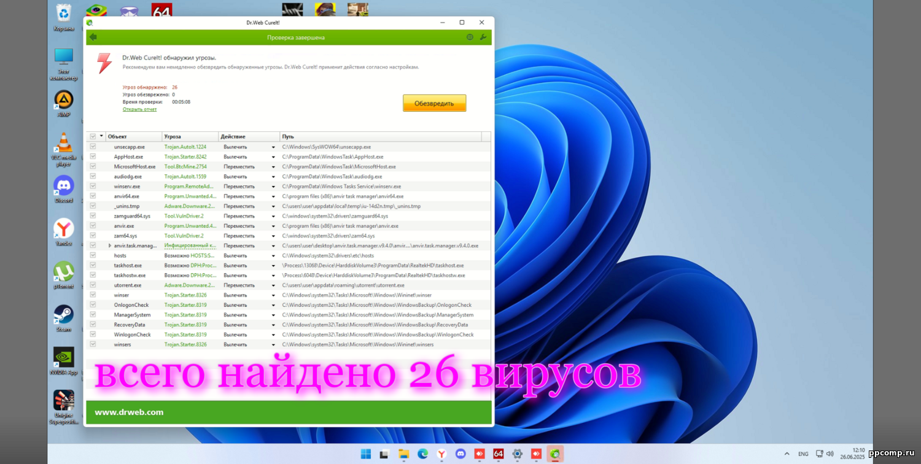
Task: Show hidden tray icons chevron
Action: click(x=787, y=454)
